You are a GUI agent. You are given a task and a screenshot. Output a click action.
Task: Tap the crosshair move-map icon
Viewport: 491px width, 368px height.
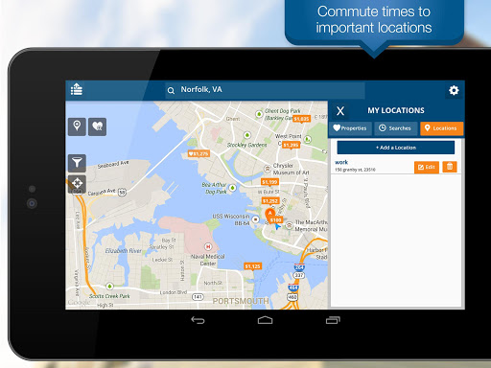coord(77,184)
